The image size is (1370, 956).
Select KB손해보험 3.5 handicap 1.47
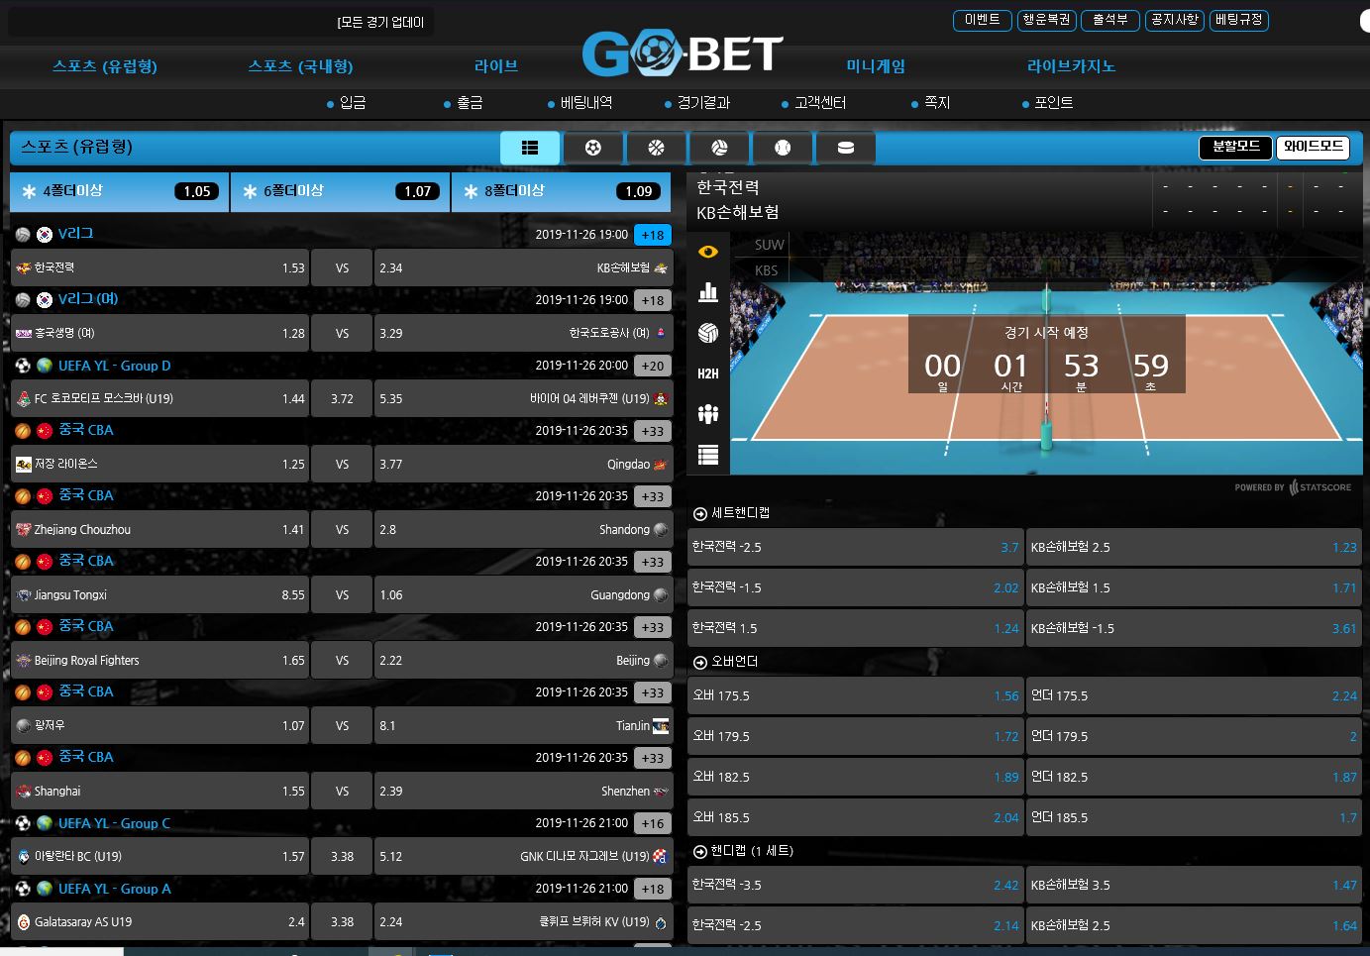1194,885
